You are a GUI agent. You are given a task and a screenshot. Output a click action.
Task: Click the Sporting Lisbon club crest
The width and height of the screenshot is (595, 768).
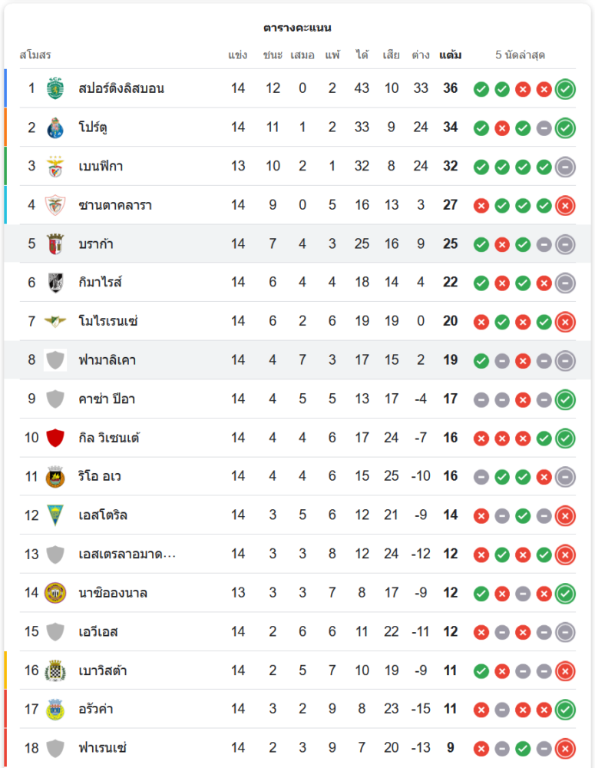(55, 88)
